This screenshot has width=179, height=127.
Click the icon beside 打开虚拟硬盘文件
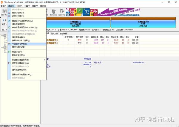point(9,63)
